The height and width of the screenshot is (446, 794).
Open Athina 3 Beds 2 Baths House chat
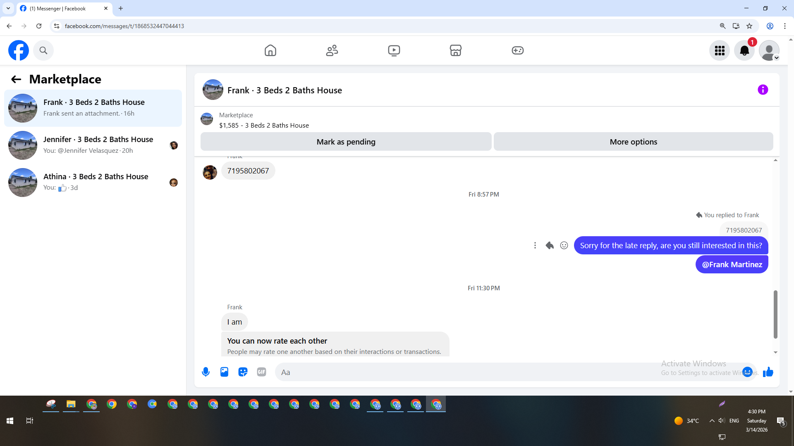pyautogui.click(x=93, y=183)
